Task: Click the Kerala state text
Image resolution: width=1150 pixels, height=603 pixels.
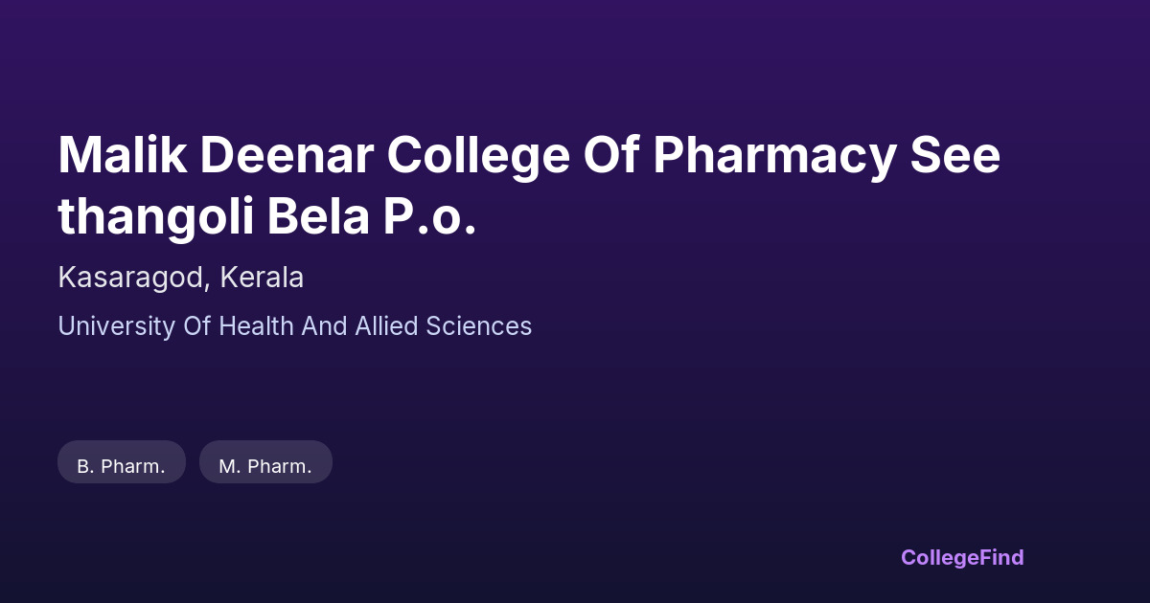Action: pos(262,278)
